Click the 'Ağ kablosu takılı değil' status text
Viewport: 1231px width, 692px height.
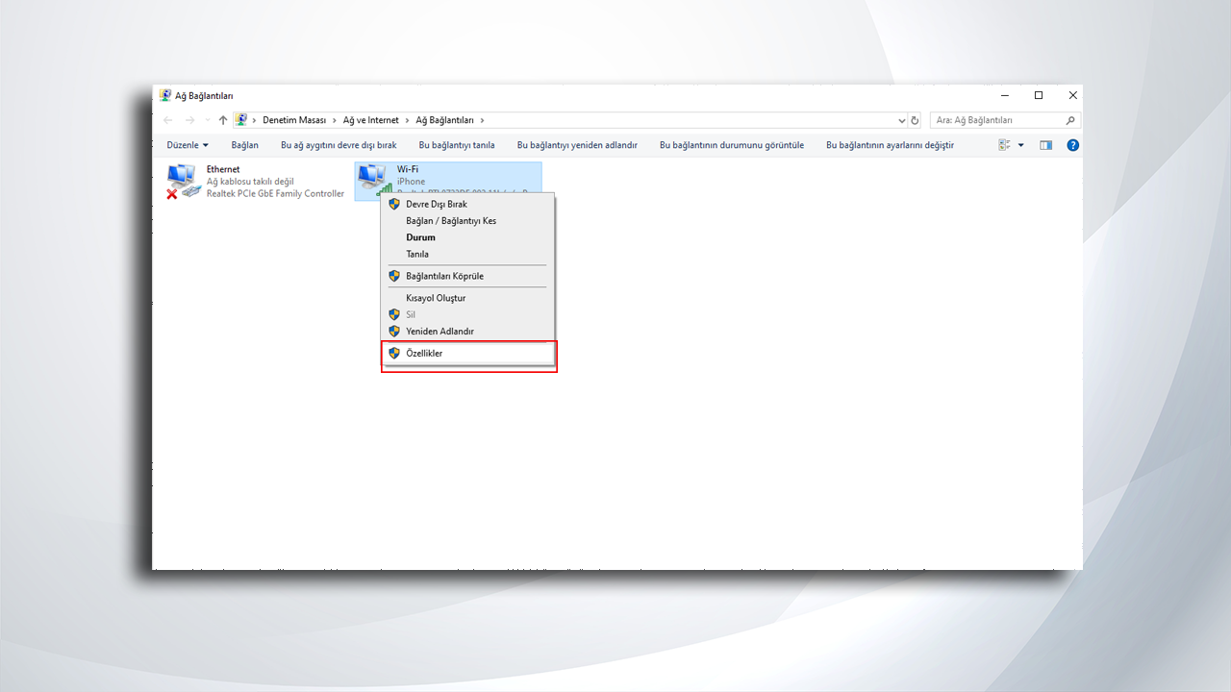point(250,182)
